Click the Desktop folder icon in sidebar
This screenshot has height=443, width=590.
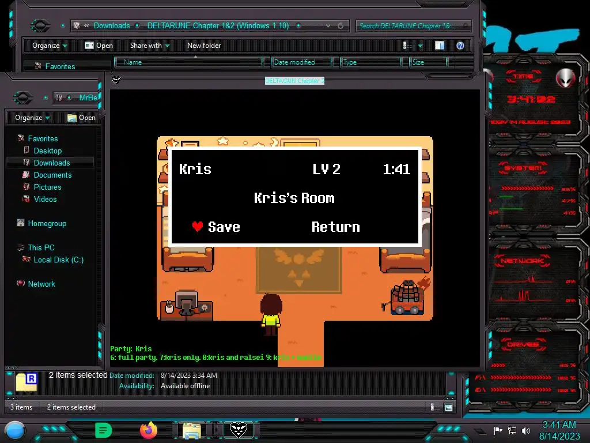[x=27, y=150]
